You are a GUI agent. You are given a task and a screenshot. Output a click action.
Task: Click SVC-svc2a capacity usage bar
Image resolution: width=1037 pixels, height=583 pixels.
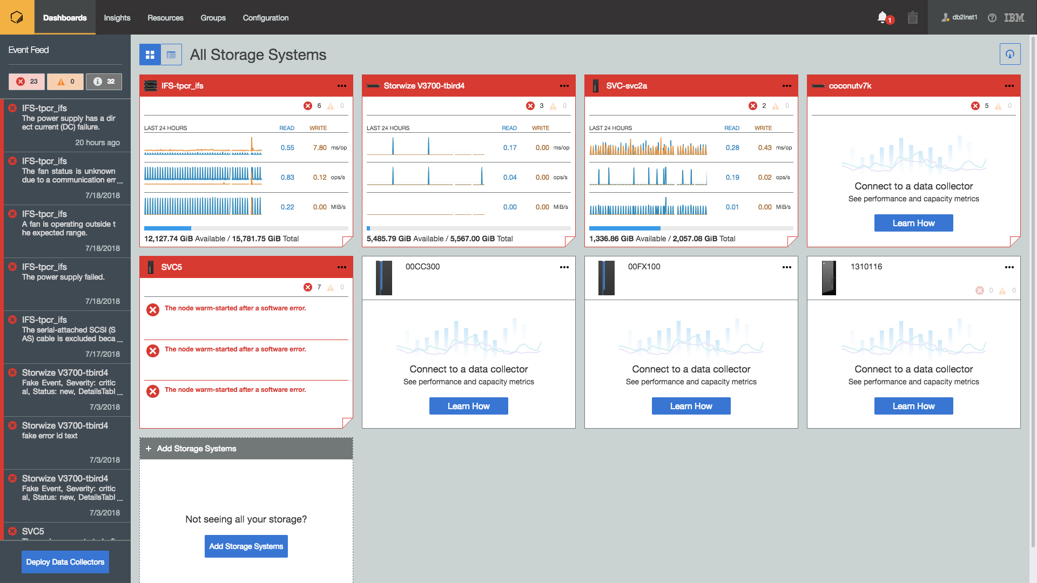click(x=691, y=228)
